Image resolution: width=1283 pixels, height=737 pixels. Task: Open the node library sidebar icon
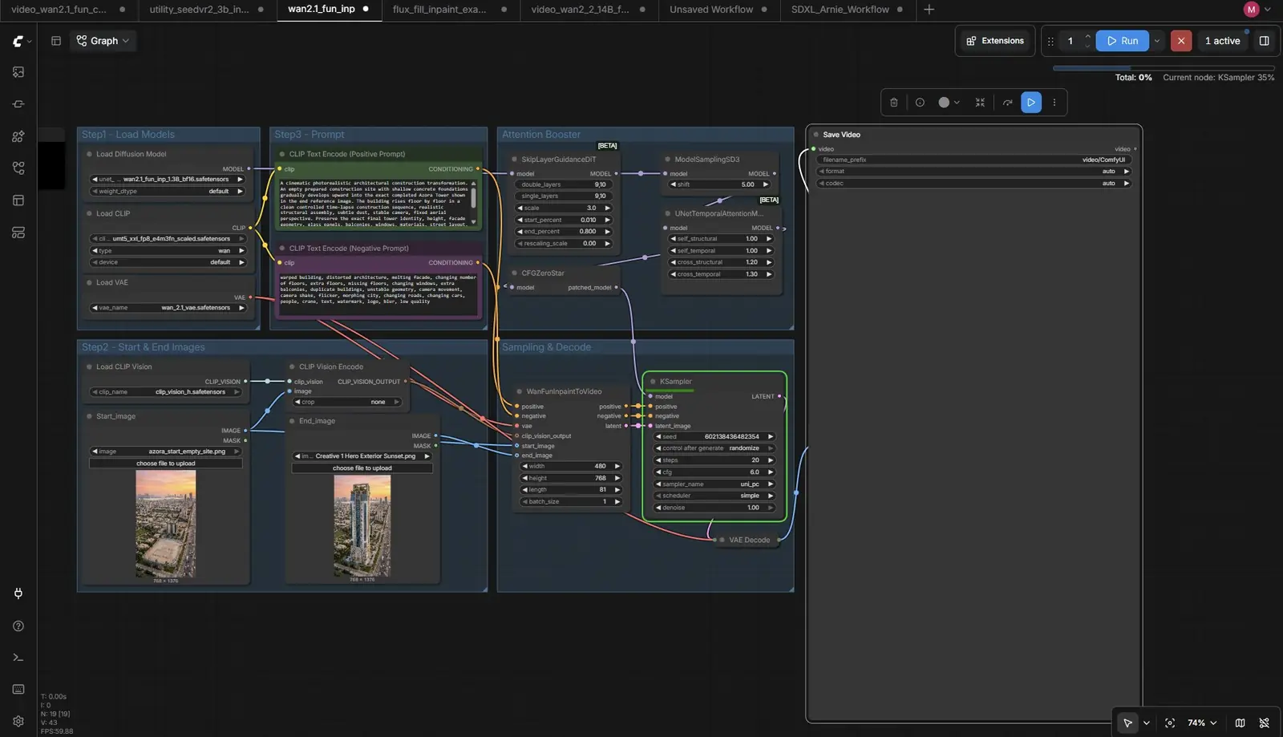(18, 104)
